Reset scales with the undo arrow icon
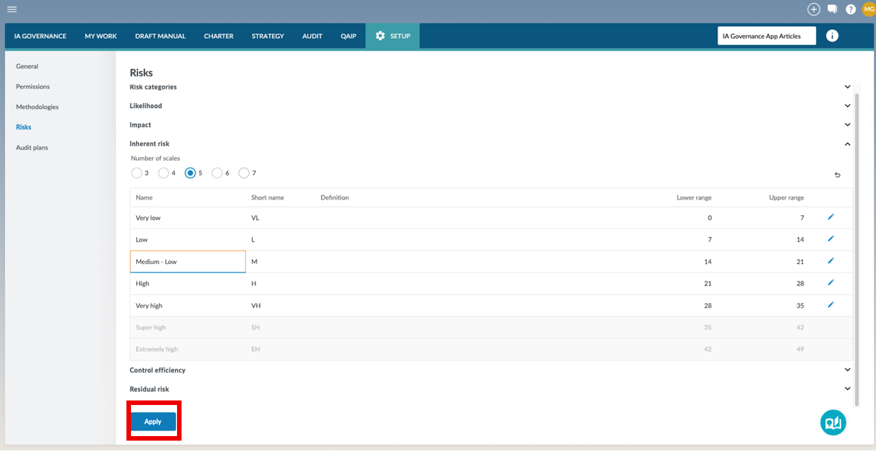 (837, 175)
